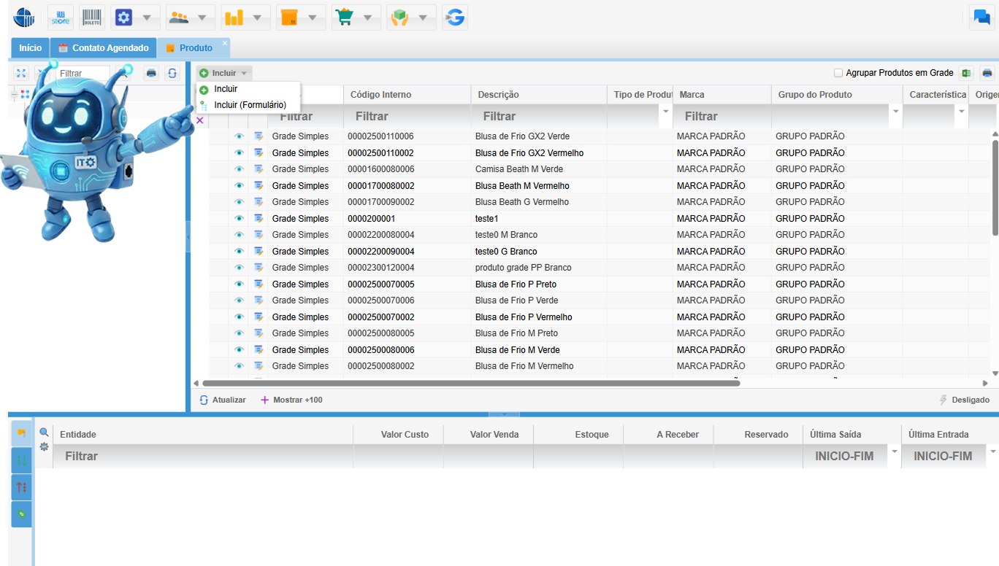Viewport: 999px width, 566px height.
Task: Open the chat messages icon
Action: (981, 18)
